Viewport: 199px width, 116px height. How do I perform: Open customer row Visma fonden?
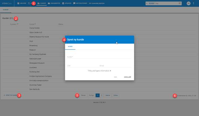click(99, 28)
